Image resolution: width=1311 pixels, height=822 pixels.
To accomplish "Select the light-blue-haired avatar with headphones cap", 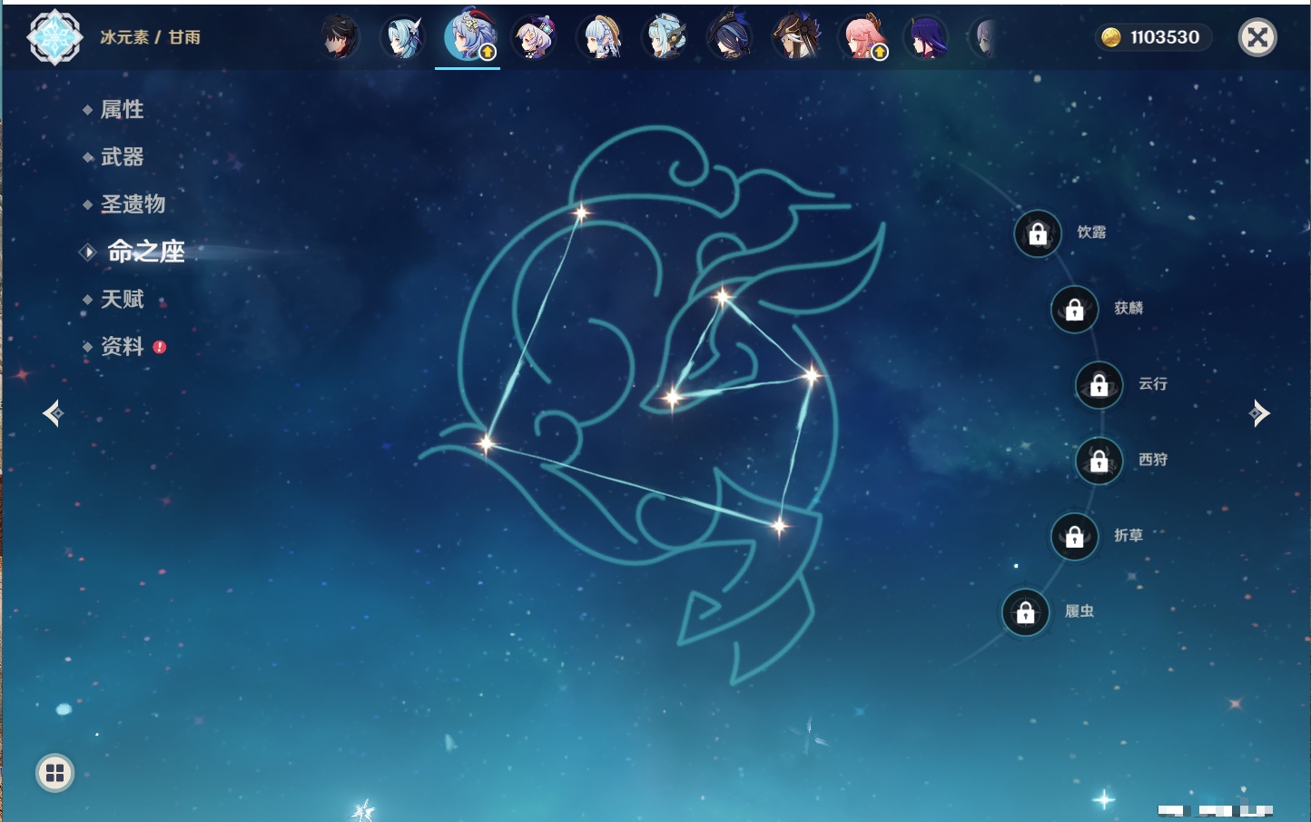I will 665,37.
